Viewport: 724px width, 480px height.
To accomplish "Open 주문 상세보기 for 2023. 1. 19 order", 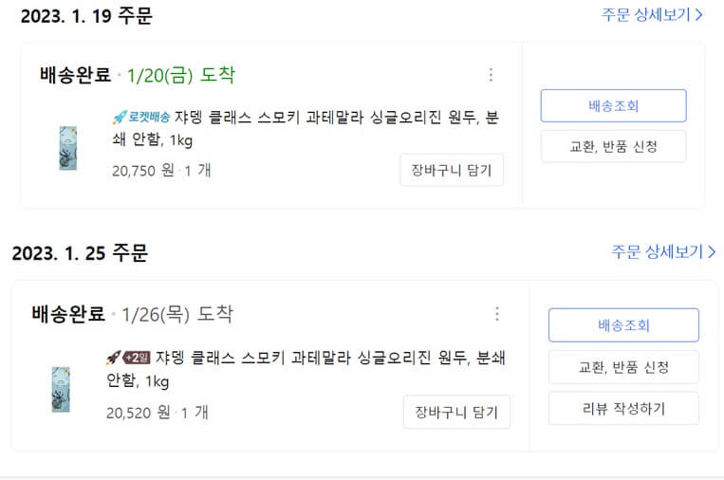I will point(651,15).
